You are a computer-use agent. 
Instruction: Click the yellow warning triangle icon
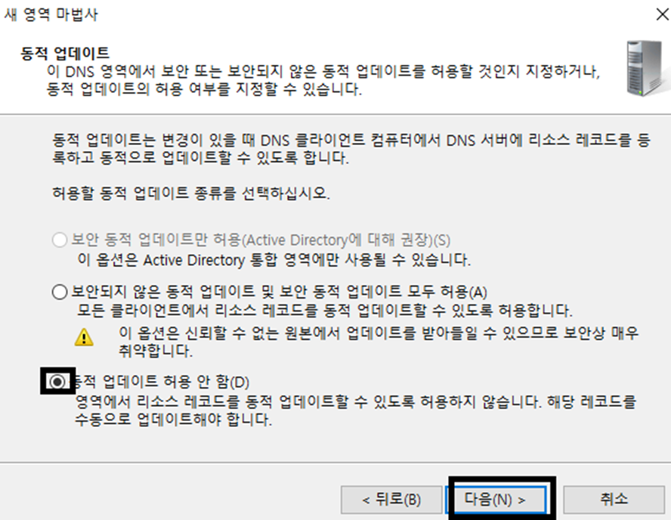84,337
